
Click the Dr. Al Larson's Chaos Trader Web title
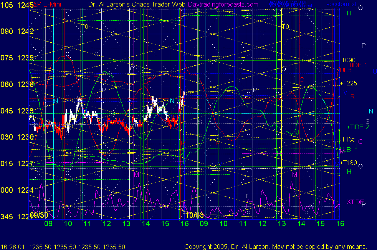pyautogui.click(x=137, y=4)
